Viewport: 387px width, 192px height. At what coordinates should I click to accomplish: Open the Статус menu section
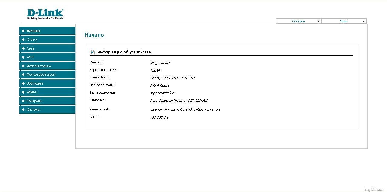coord(47,40)
